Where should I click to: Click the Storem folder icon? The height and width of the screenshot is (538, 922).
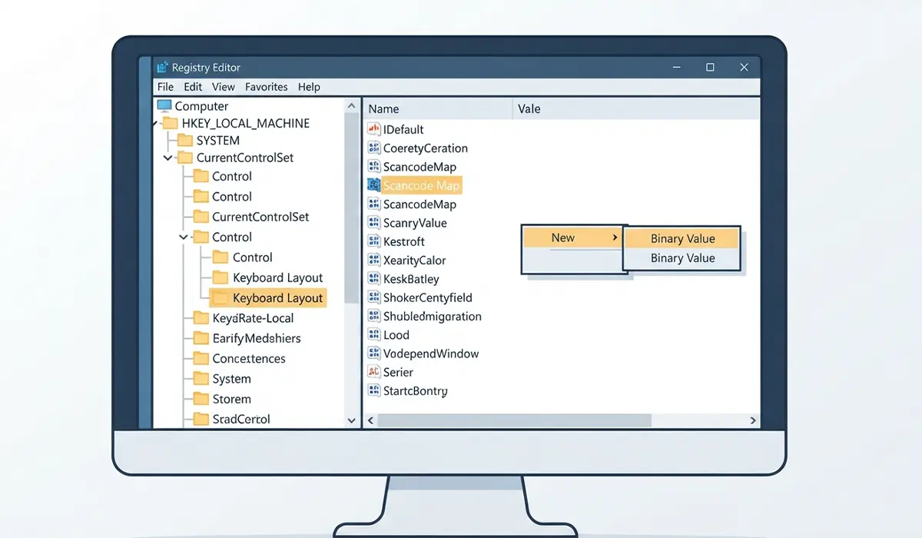point(201,399)
